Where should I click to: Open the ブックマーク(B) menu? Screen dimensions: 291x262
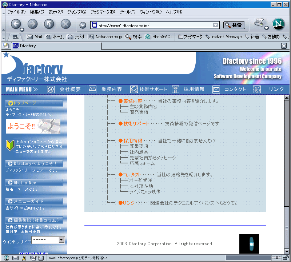103,12
